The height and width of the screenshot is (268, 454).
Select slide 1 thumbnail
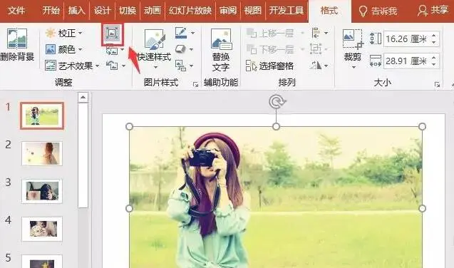point(42,115)
